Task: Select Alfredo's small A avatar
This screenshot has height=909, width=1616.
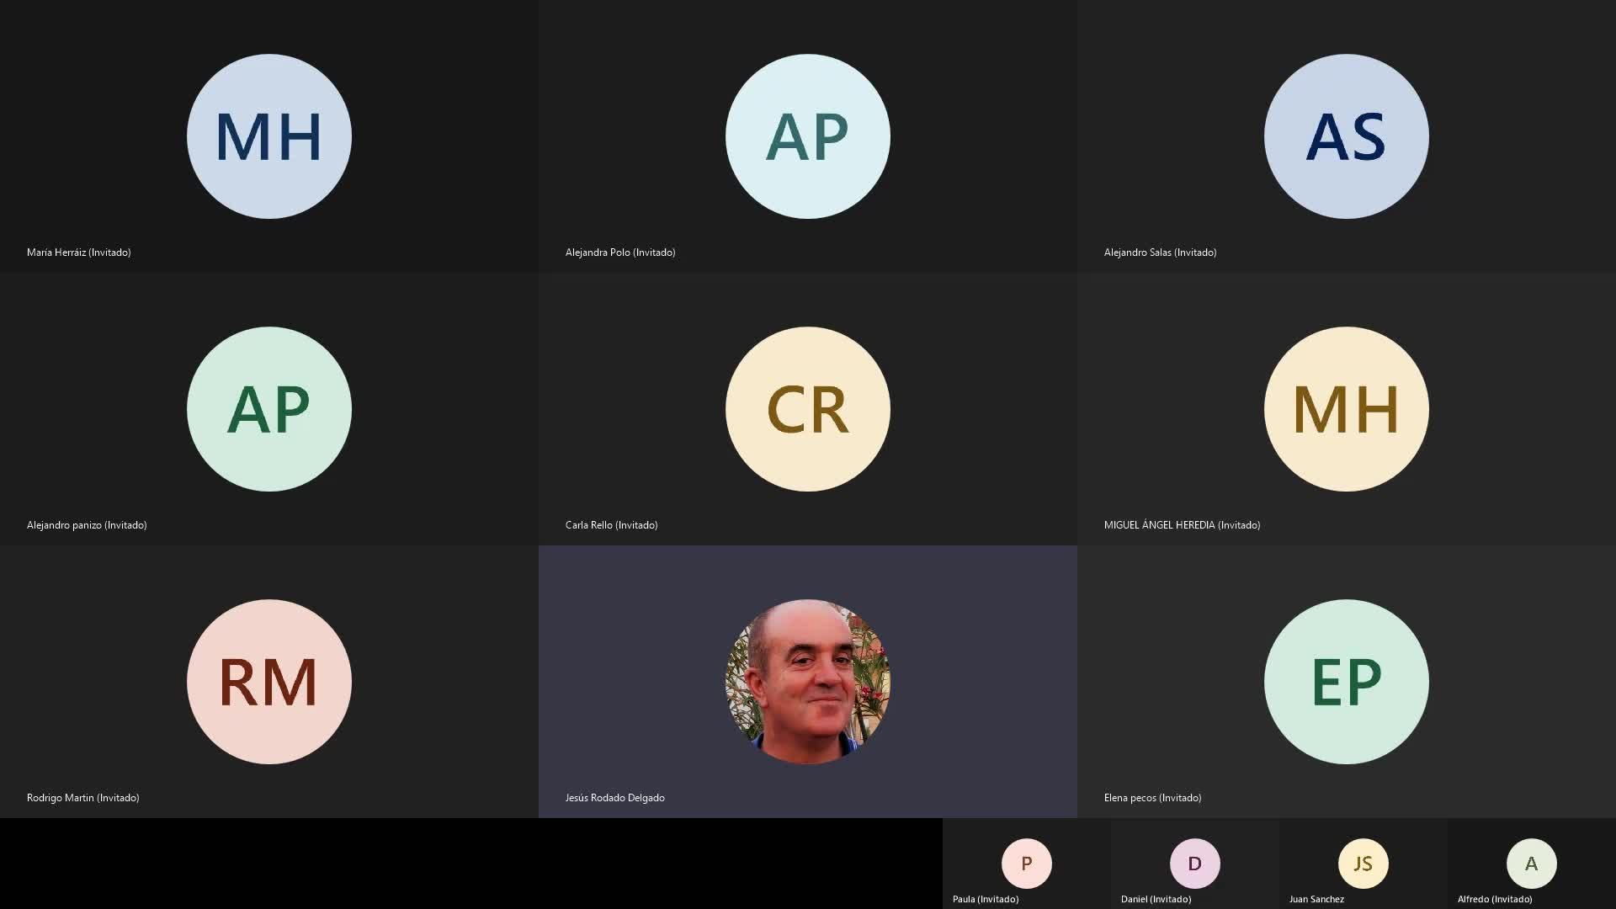Action: pyautogui.click(x=1532, y=864)
